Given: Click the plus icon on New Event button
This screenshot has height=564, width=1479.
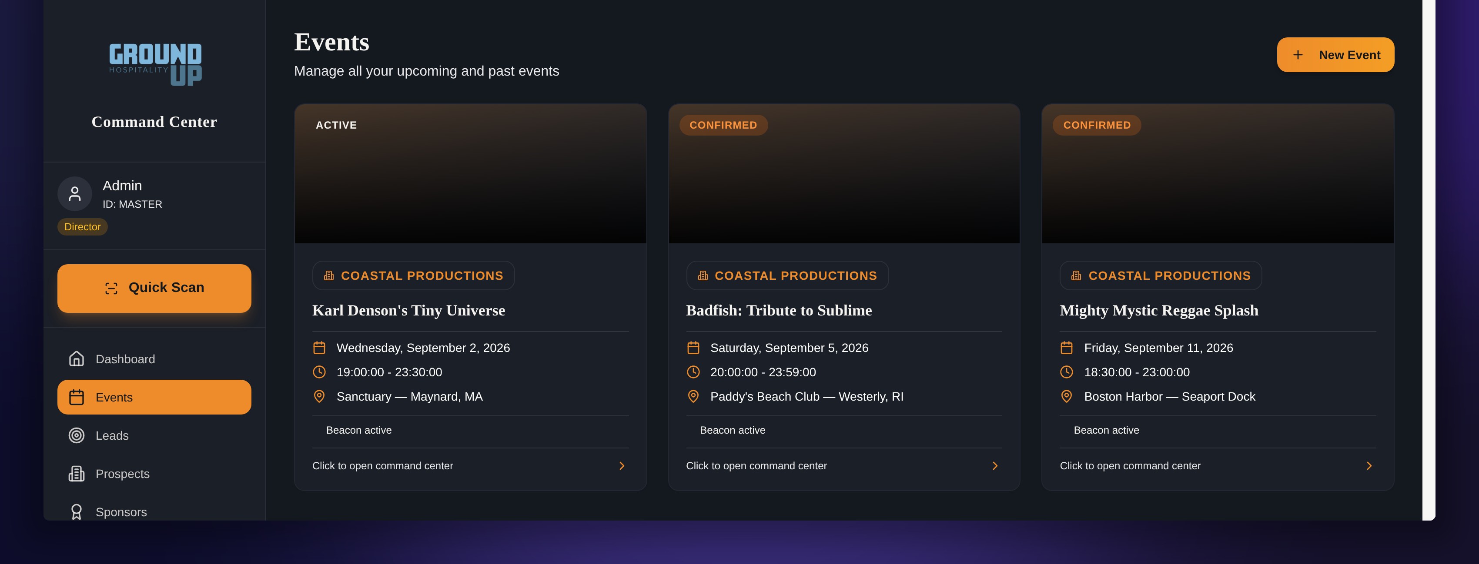Looking at the screenshot, I should pos(1298,55).
